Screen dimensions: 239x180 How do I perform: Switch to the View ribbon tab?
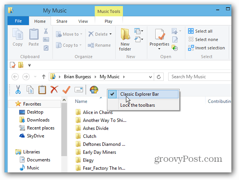click(x=83, y=21)
